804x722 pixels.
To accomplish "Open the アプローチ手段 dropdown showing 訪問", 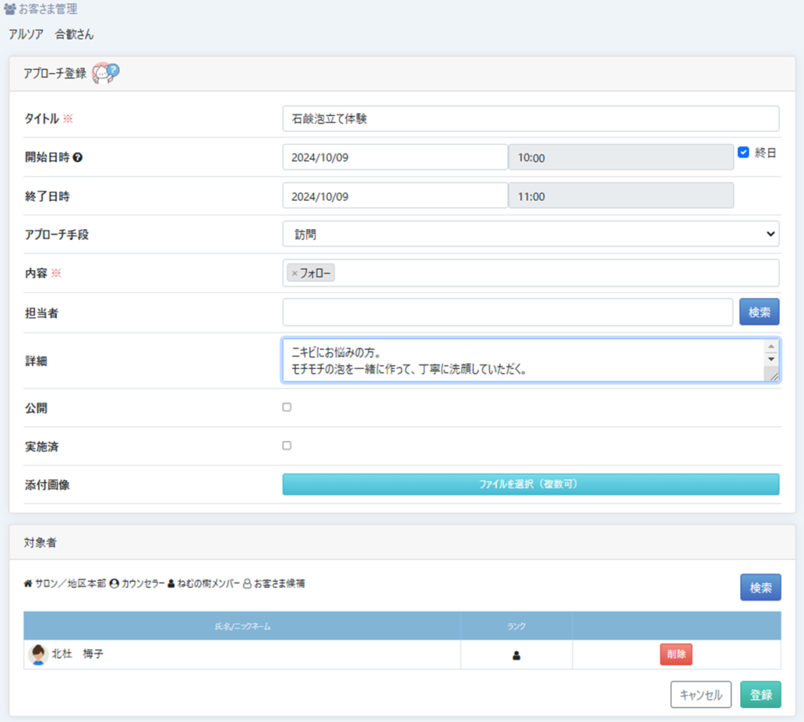I will coord(531,234).
